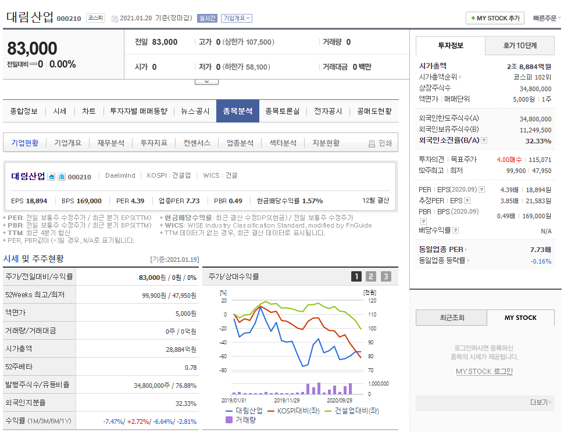Viewport: 564px width, 432px height.
Task: Click the plus icon in MY STOCK 추가
Action: coord(473,18)
